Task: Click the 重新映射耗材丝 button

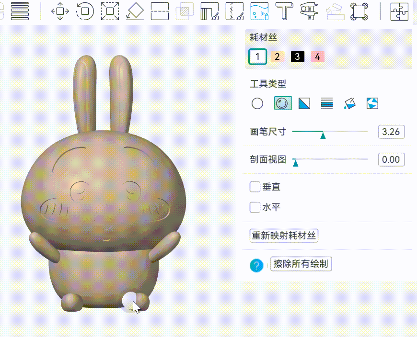Action: (x=284, y=236)
